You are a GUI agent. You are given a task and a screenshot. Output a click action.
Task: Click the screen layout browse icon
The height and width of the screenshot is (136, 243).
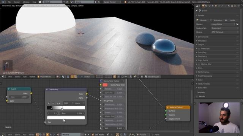(40, 2)
